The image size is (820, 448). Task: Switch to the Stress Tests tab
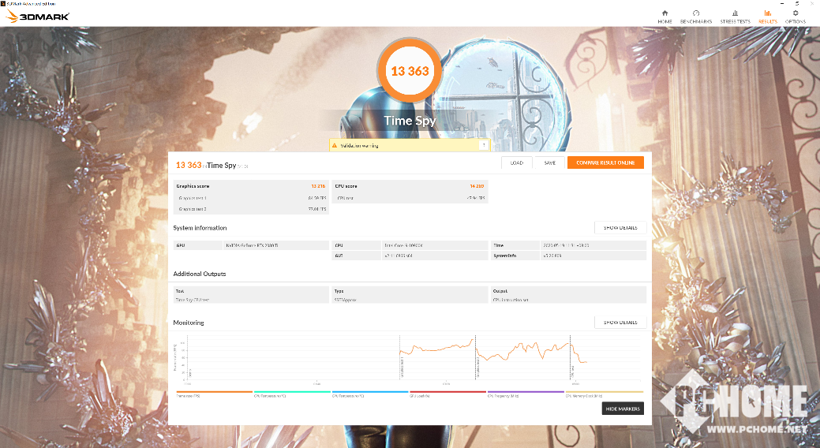[736, 17]
